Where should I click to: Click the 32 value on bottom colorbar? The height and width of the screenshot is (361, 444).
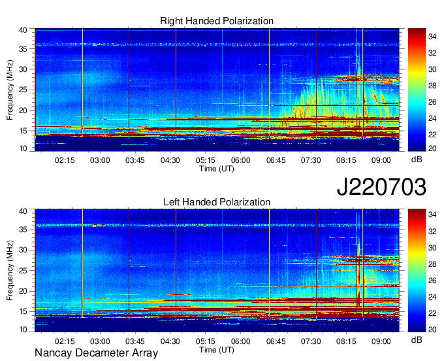tap(432, 232)
